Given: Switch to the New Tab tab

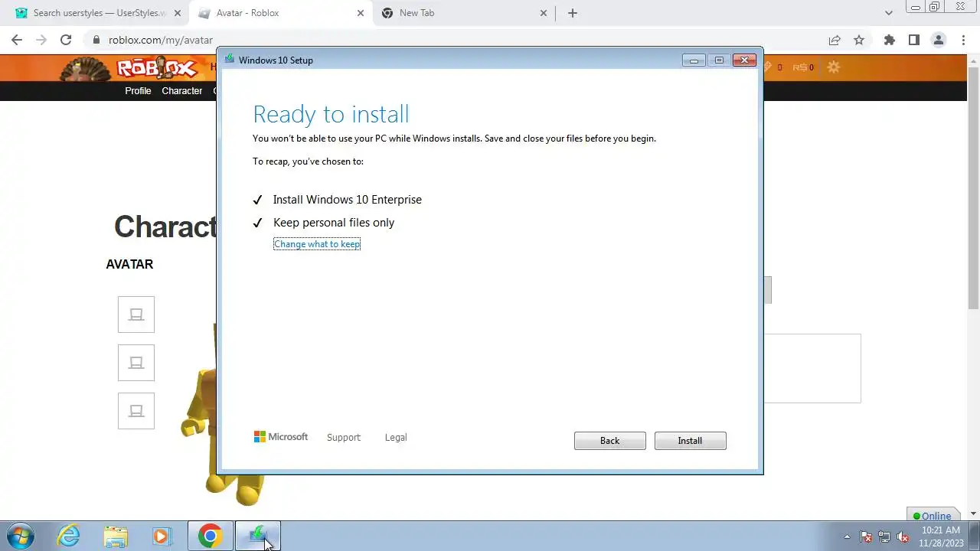Looking at the screenshot, I should (x=464, y=13).
